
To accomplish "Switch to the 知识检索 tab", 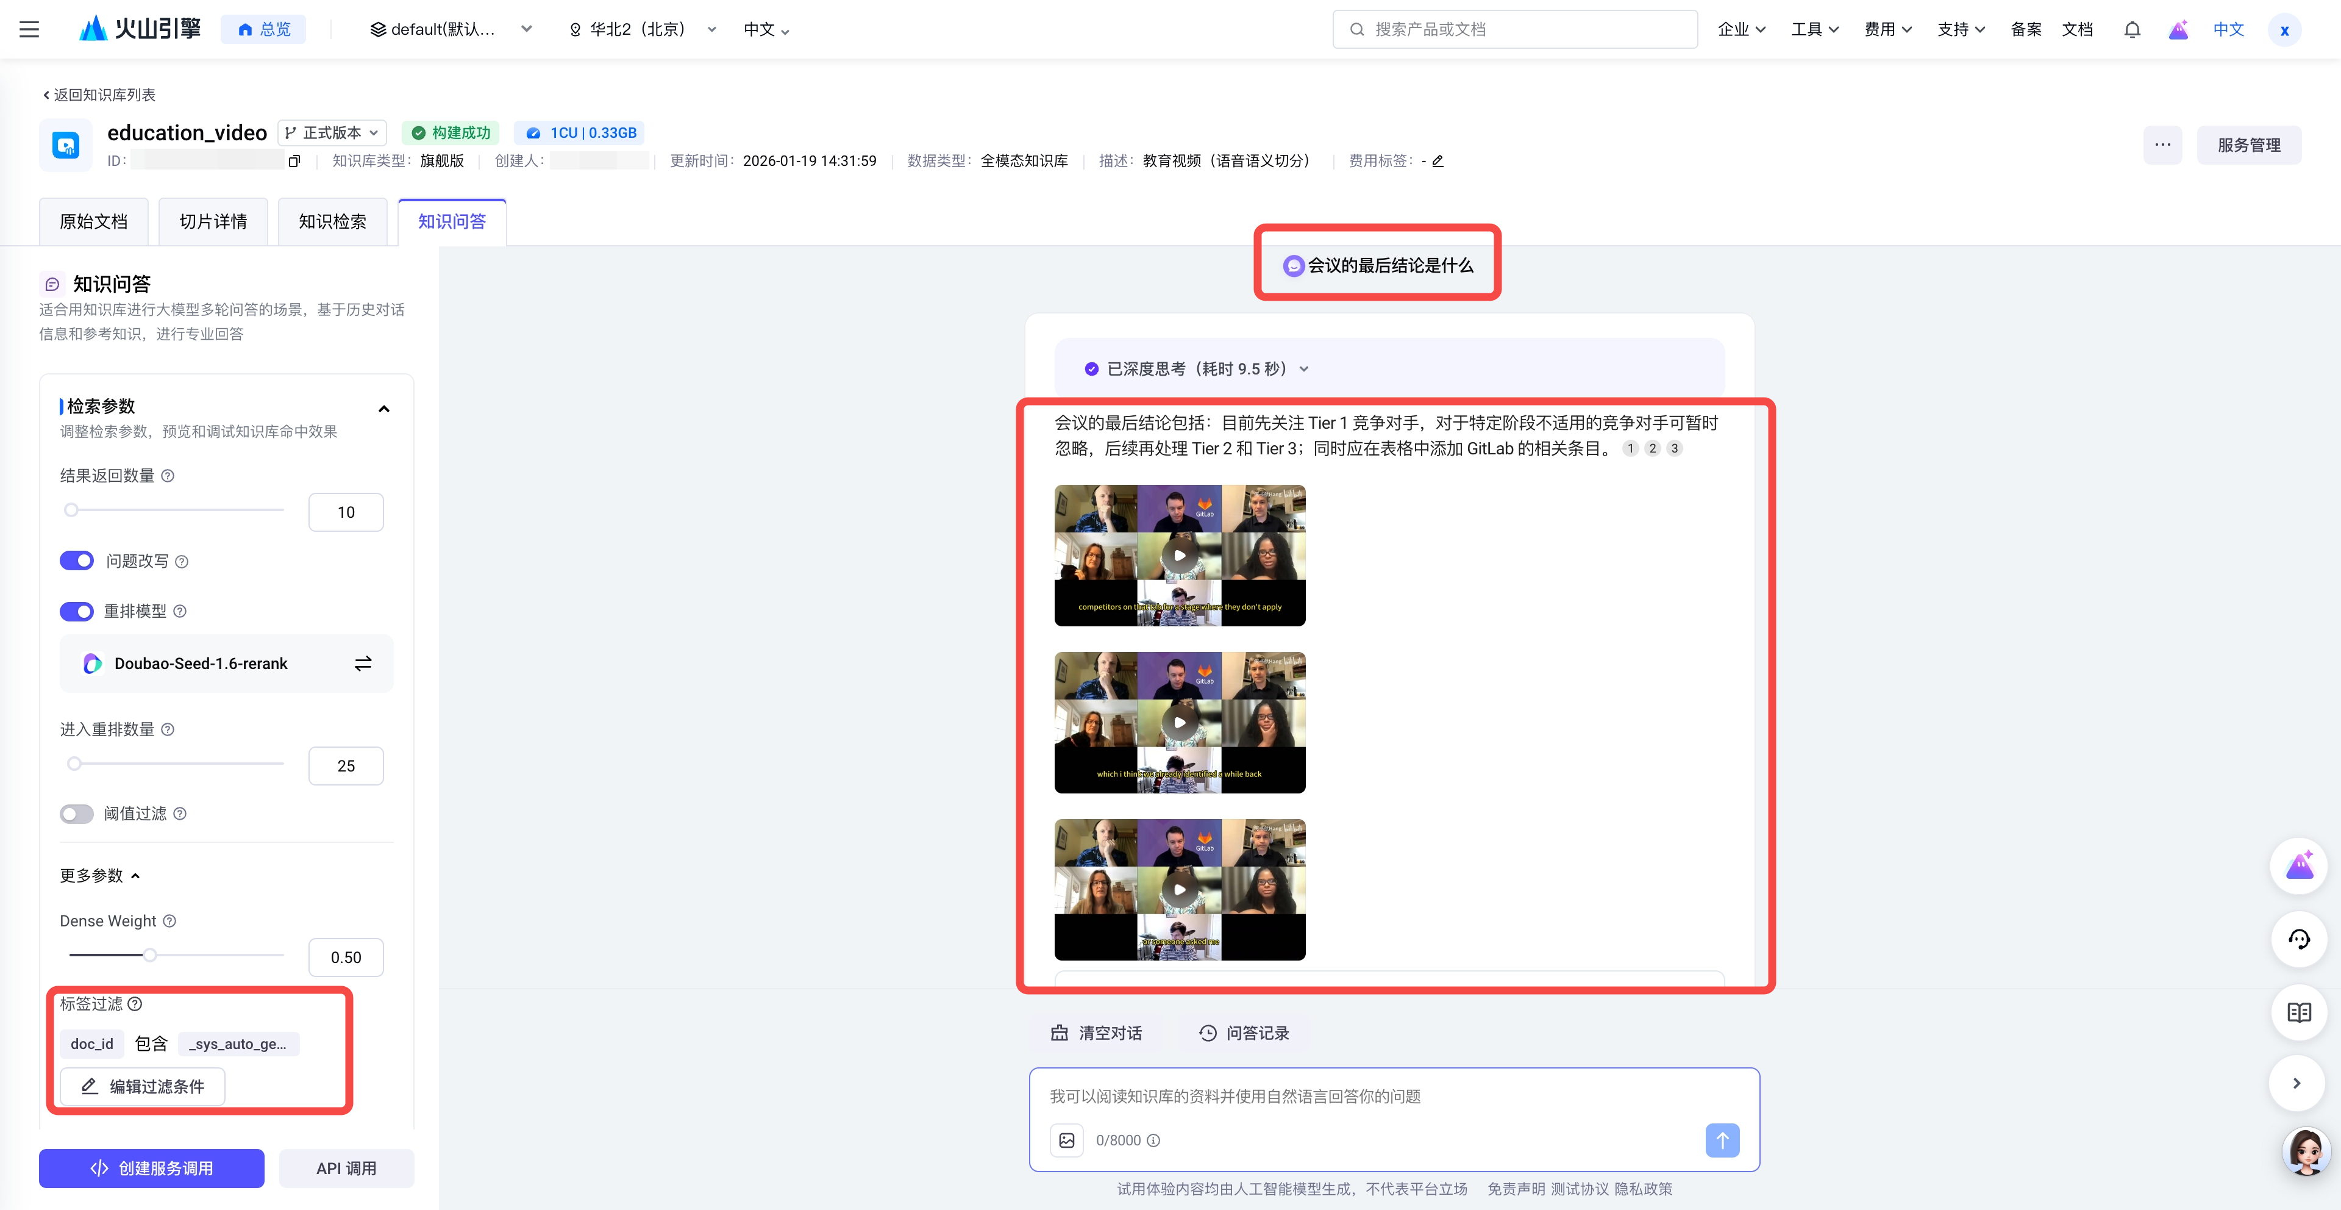I will tap(333, 222).
